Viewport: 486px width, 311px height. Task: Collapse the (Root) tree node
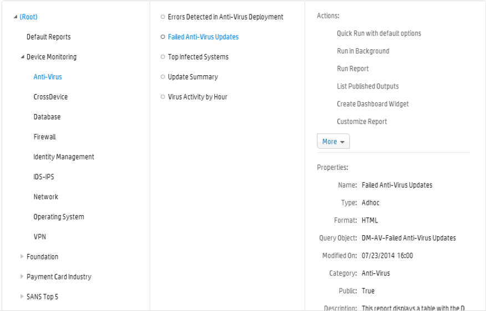pyautogui.click(x=16, y=17)
